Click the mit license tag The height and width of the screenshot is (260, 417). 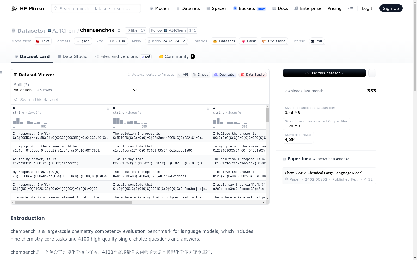pyautogui.click(x=317, y=41)
